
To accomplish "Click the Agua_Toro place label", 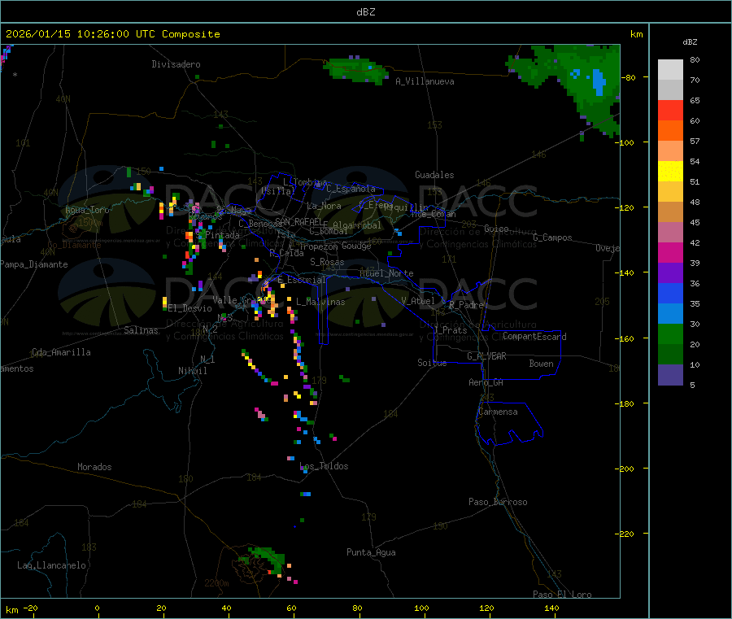I will [87, 210].
